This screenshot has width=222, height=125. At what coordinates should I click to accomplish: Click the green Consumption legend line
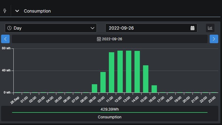point(110,112)
